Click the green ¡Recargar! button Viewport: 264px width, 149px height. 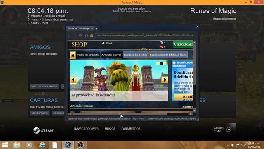coord(183,45)
